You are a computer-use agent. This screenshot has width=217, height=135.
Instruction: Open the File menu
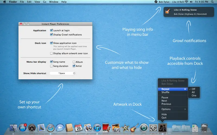tap(22, 2)
